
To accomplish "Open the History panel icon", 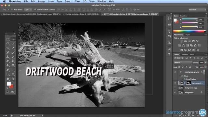I will (x=169, y=18).
